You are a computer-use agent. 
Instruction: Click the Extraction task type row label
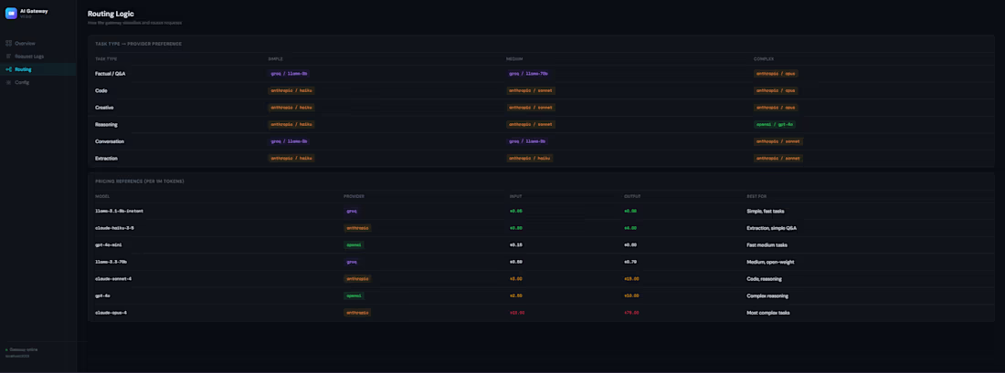coord(106,158)
